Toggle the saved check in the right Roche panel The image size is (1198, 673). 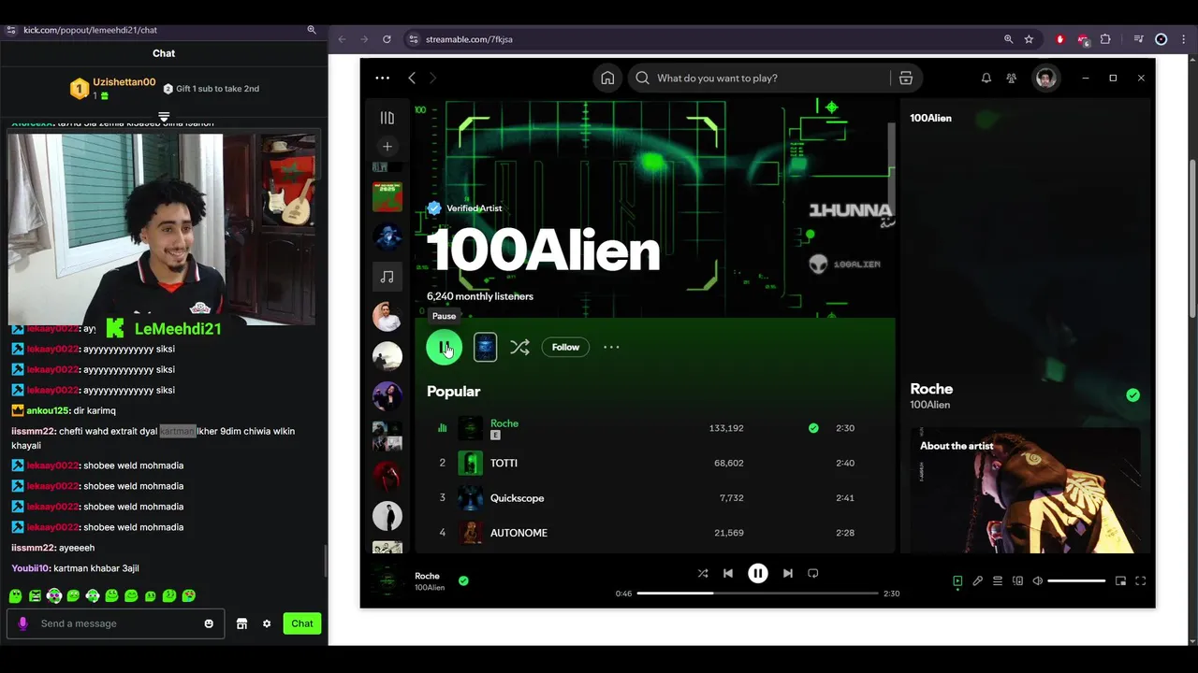coord(1132,395)
